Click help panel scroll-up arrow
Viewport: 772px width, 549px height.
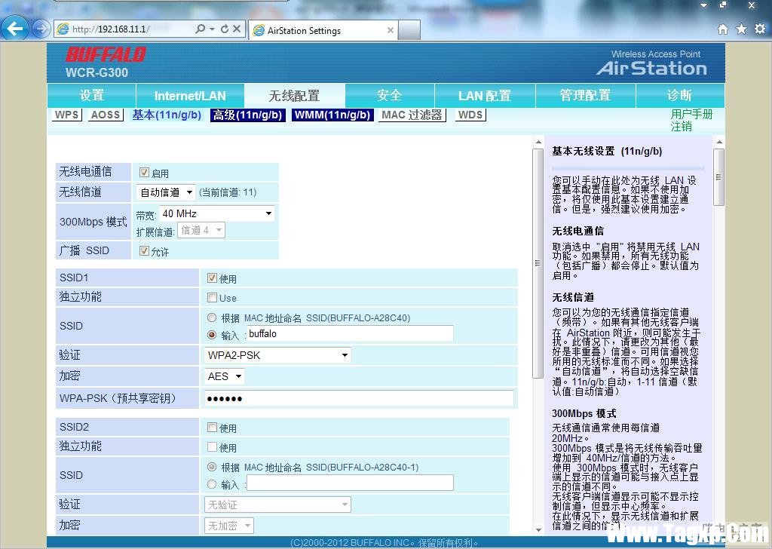[718, 143]
